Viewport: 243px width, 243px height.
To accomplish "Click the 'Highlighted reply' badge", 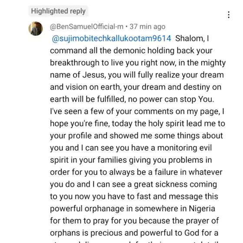I will tap(58, 11).
